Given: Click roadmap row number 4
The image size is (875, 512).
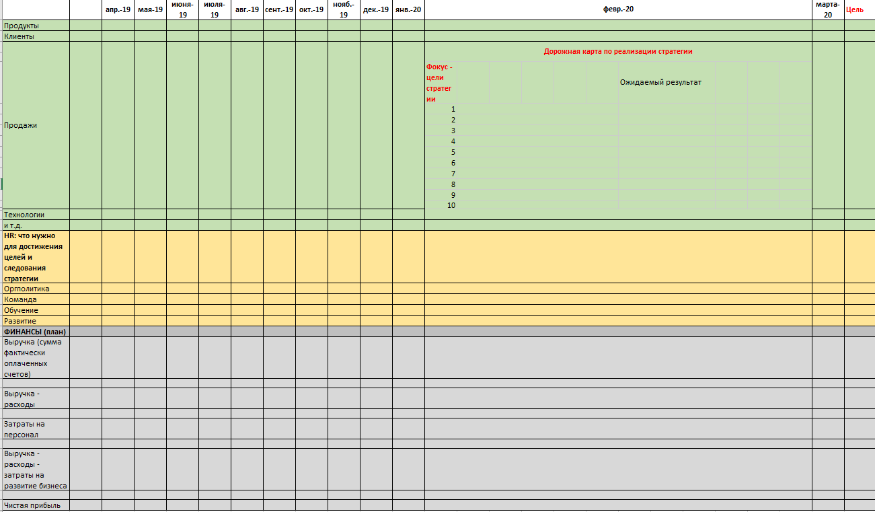Looking at the screenshot, I should 441,141.
